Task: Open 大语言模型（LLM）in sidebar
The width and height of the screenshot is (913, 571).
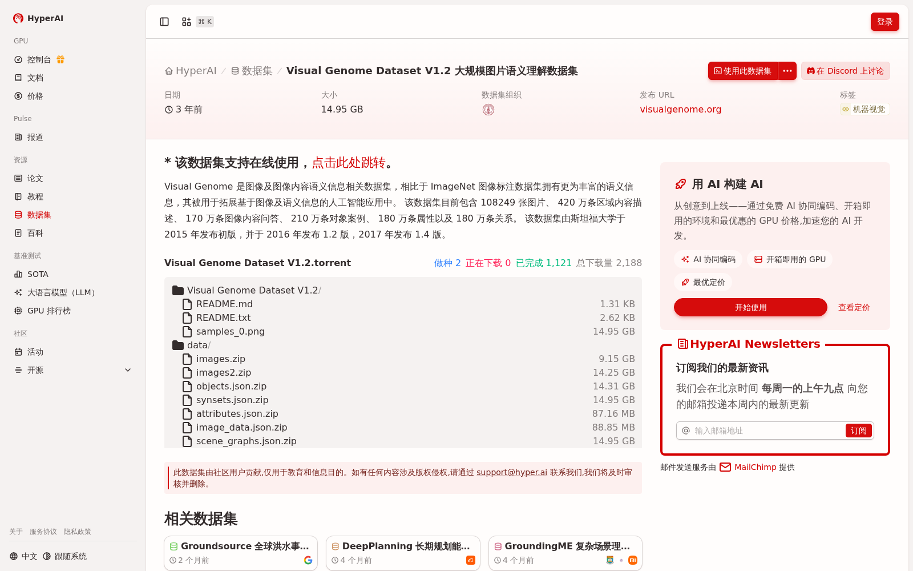Action: pyautogui.click(x=55, y=292)
